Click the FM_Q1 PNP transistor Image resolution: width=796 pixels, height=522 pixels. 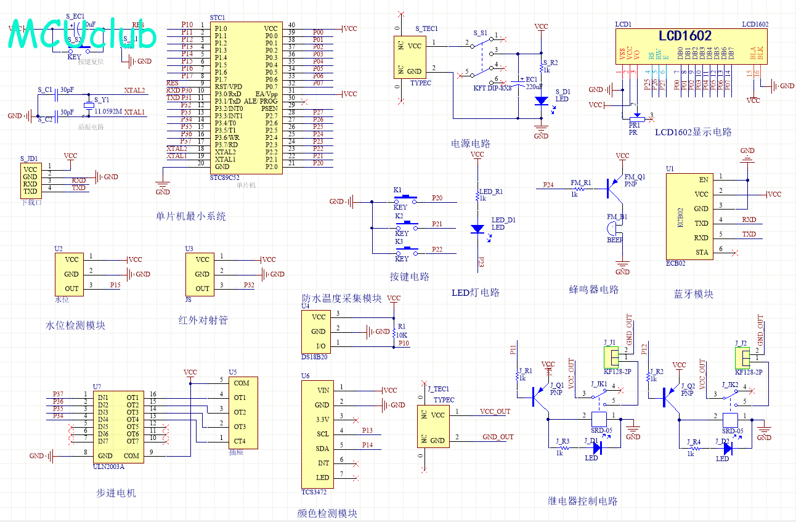pyautogui.click(x=614, y=187)
